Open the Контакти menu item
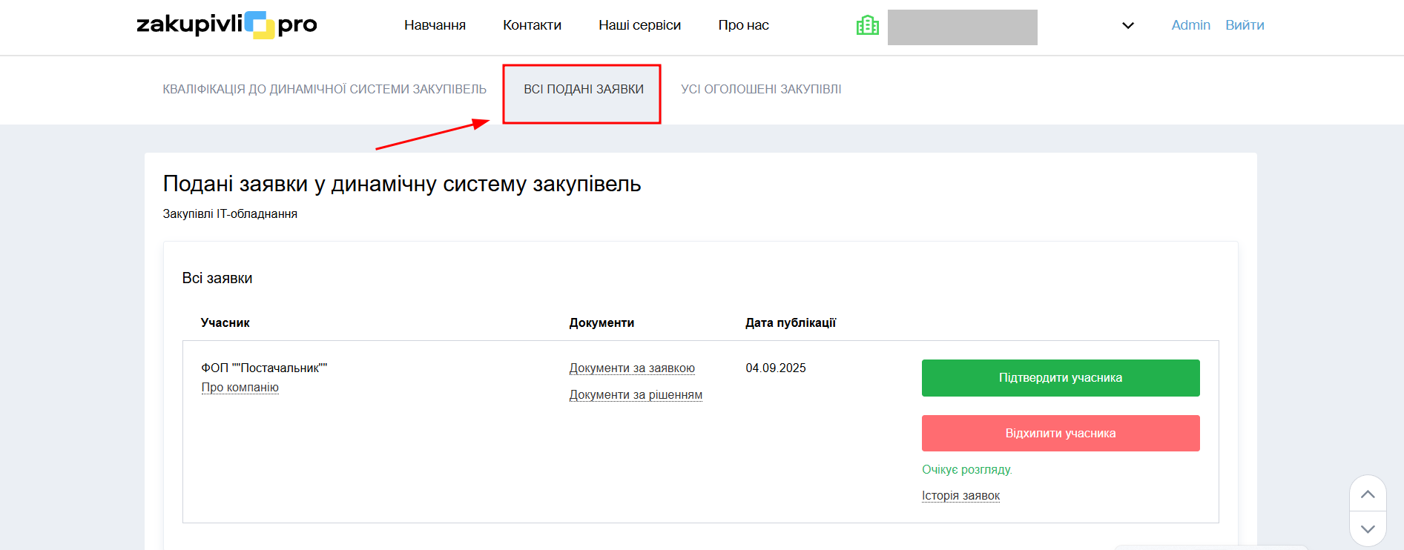Screen dimensions: 1404x550 [x=532, y=25]
